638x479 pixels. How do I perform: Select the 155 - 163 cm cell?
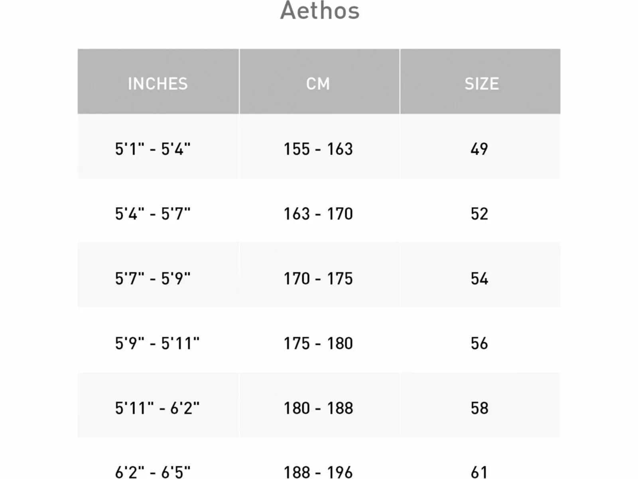tap(318, 149)
